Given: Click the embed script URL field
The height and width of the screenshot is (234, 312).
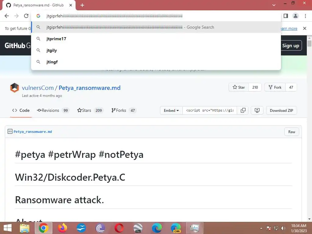Looking at the screenshot, I should tap(210, 110).
